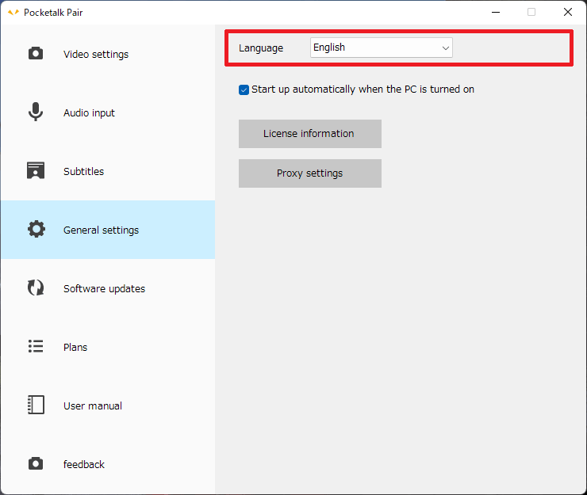This screenshot has height=495, width=587.
Task: Click the Software updates refresh arrows icon
Action: (36, 288)
